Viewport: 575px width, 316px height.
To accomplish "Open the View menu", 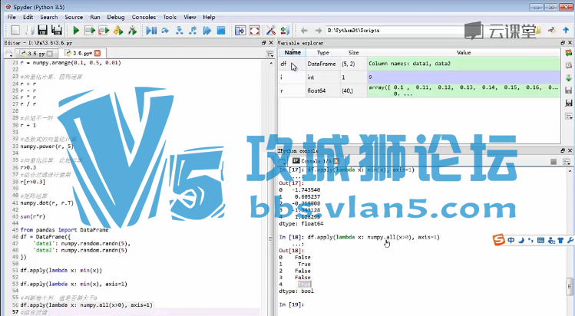I will tap(190, 17).
